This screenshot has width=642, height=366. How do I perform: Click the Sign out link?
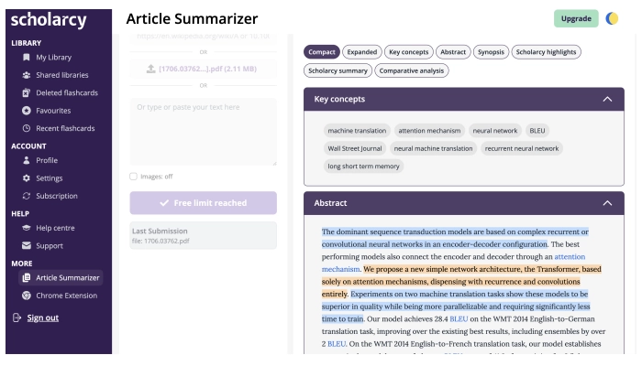[x=43, y=318]
